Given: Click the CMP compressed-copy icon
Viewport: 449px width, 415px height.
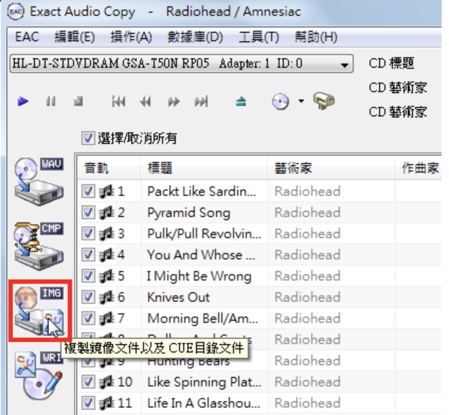Looking at the screenshot, I should tap(39, 246).
